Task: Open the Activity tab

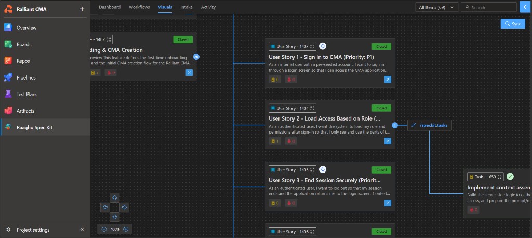Action: [x=208, y=7]
